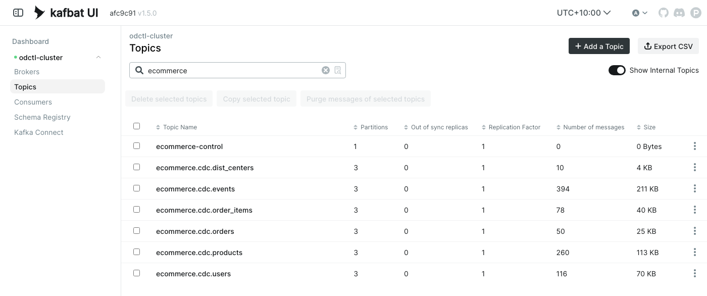Select ecommerce.cdc.events checkbox
Image resolution: width=707 pixels, height=296 pixels.
click(136, 188)
